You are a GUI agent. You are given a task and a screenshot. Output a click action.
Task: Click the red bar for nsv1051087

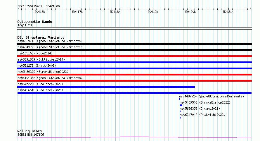tap(134, 56)
